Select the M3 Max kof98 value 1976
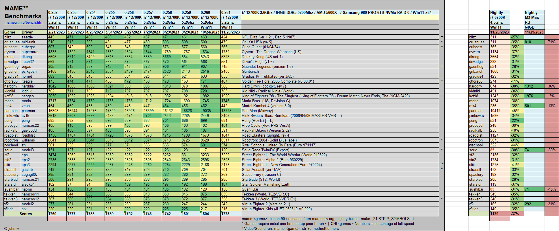This screenshot has height=231, width=559. coord(534,96)
